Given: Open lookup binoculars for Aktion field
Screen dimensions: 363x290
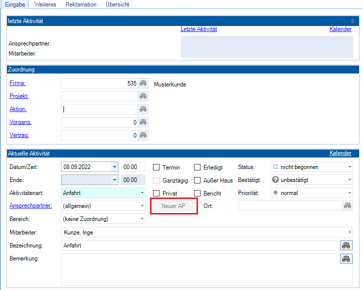Looking at the screenshot, I should click(143, 109).
